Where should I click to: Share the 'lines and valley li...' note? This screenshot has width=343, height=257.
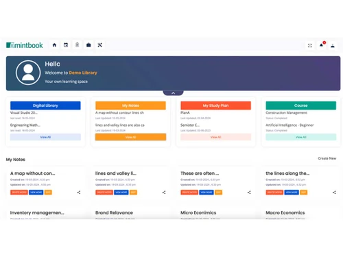[x=164, y=193]
